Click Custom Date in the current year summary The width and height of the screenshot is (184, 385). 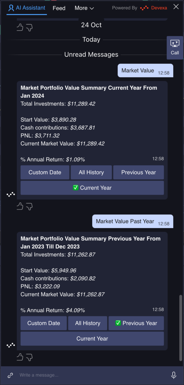[x=45, y=172]
